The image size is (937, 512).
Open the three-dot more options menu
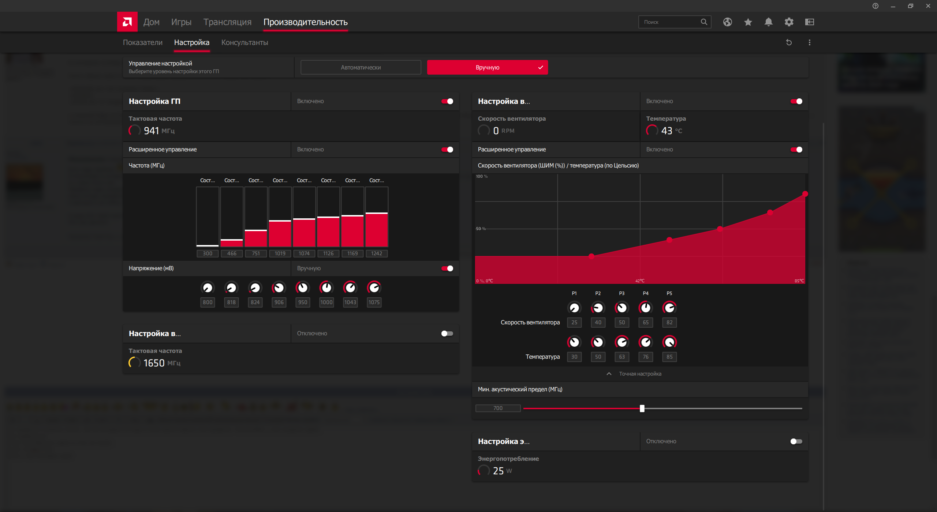click(809, 42)
